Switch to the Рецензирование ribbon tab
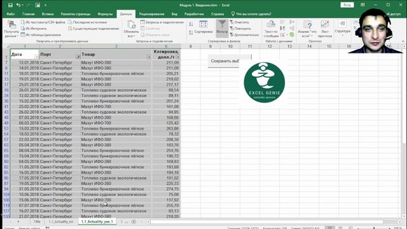Viewport: 407px width, 229px height. coord(151,14)
